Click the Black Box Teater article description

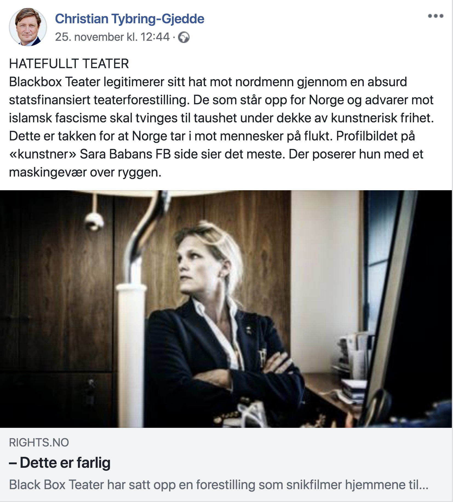[219, 484]
